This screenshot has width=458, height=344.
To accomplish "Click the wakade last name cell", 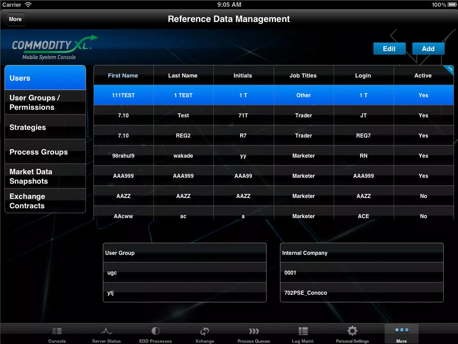I will (x=183, y=155).
